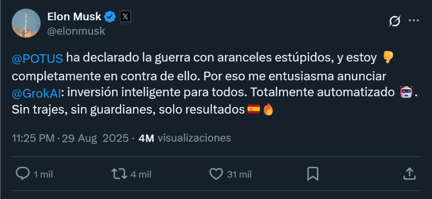Bookmark this tweet
The width and height of the screenshot is (432, 199).
(312, 174)
